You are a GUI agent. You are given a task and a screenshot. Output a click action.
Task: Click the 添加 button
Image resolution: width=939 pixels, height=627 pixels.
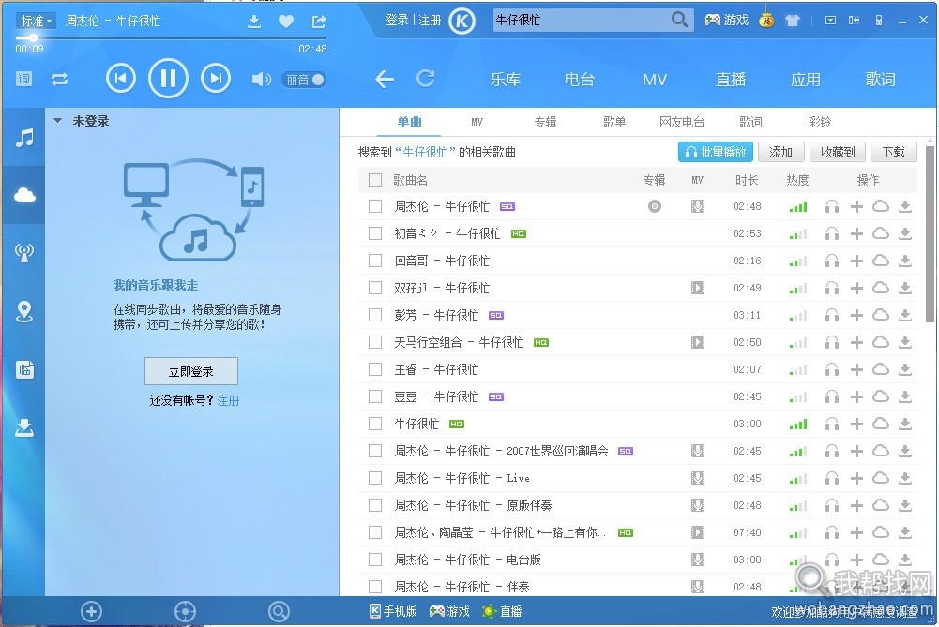[780, 152]
